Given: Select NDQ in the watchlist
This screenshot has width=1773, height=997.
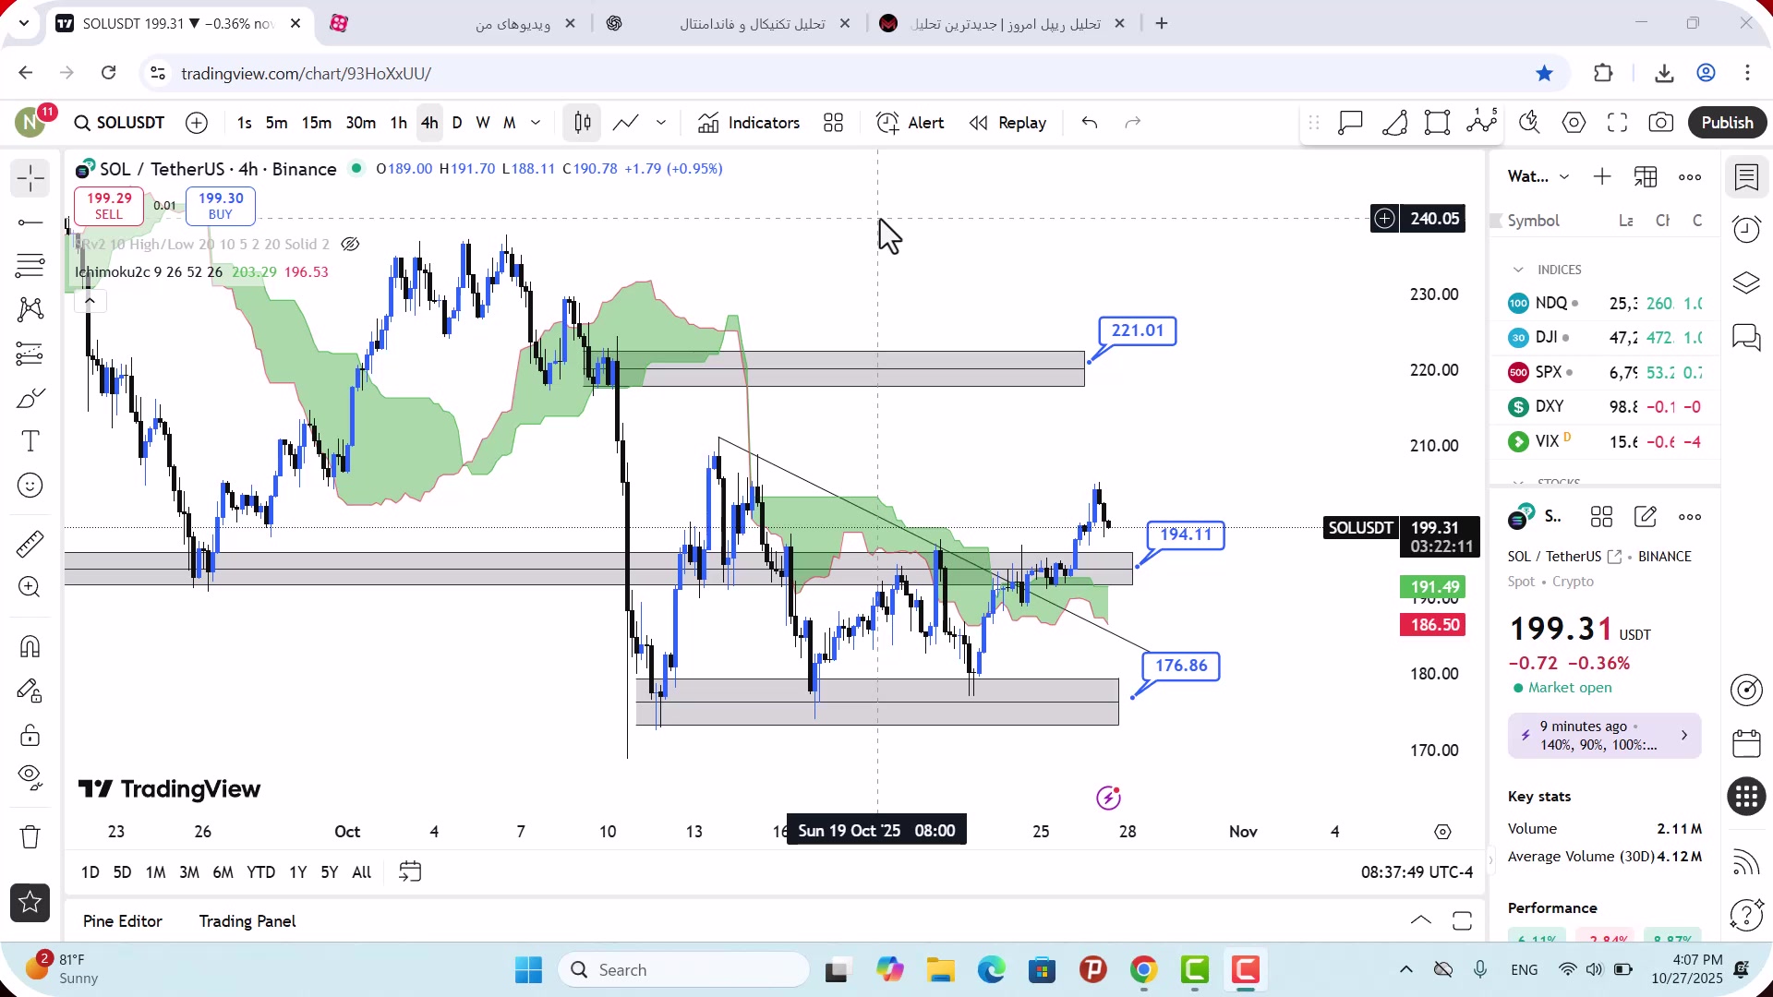Looking at the screenshot, I should pyautogui.click(x=1605, y=304).
